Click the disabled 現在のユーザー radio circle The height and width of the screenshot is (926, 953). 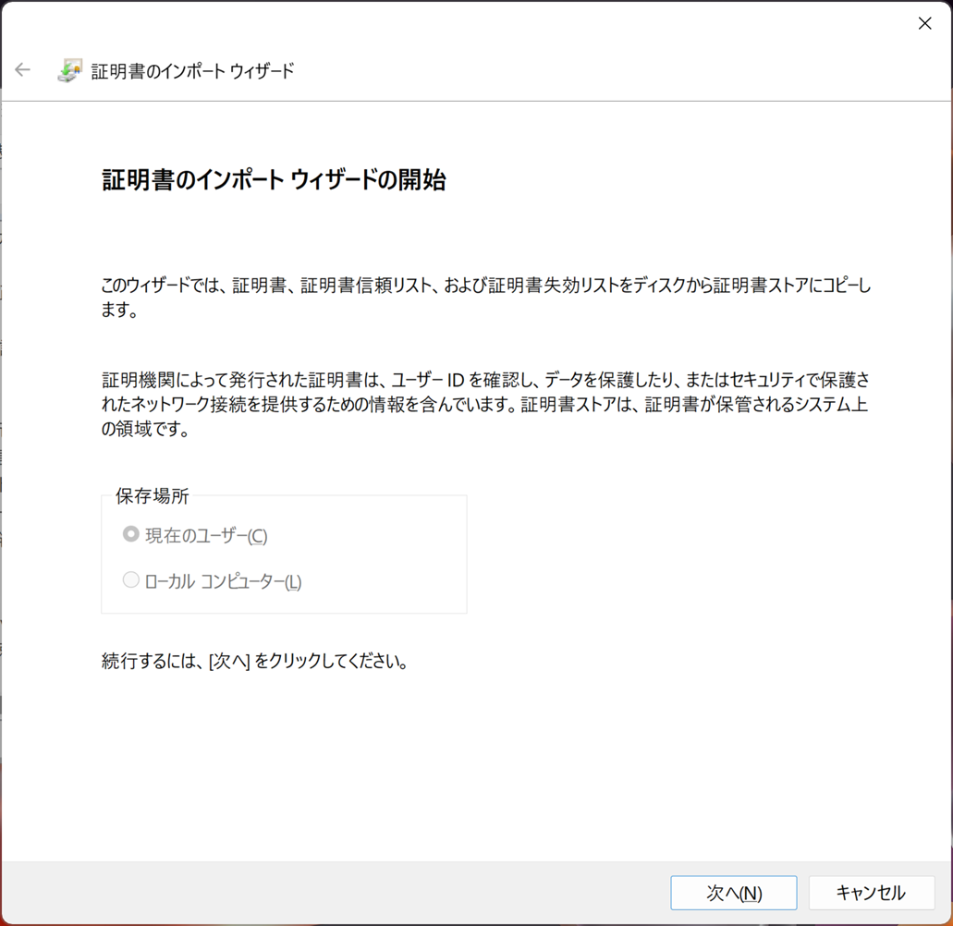pos(130,534)
